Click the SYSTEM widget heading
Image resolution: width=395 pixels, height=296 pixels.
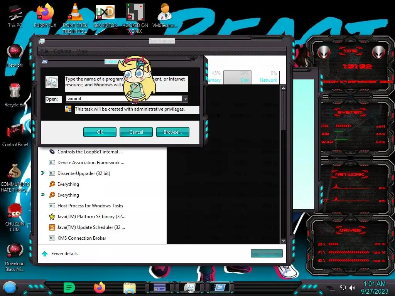(350, 112)
